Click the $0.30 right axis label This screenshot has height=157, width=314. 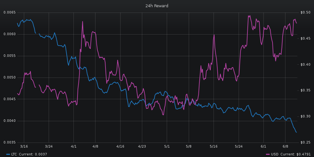pyautogui.click(x=306, y=116)
